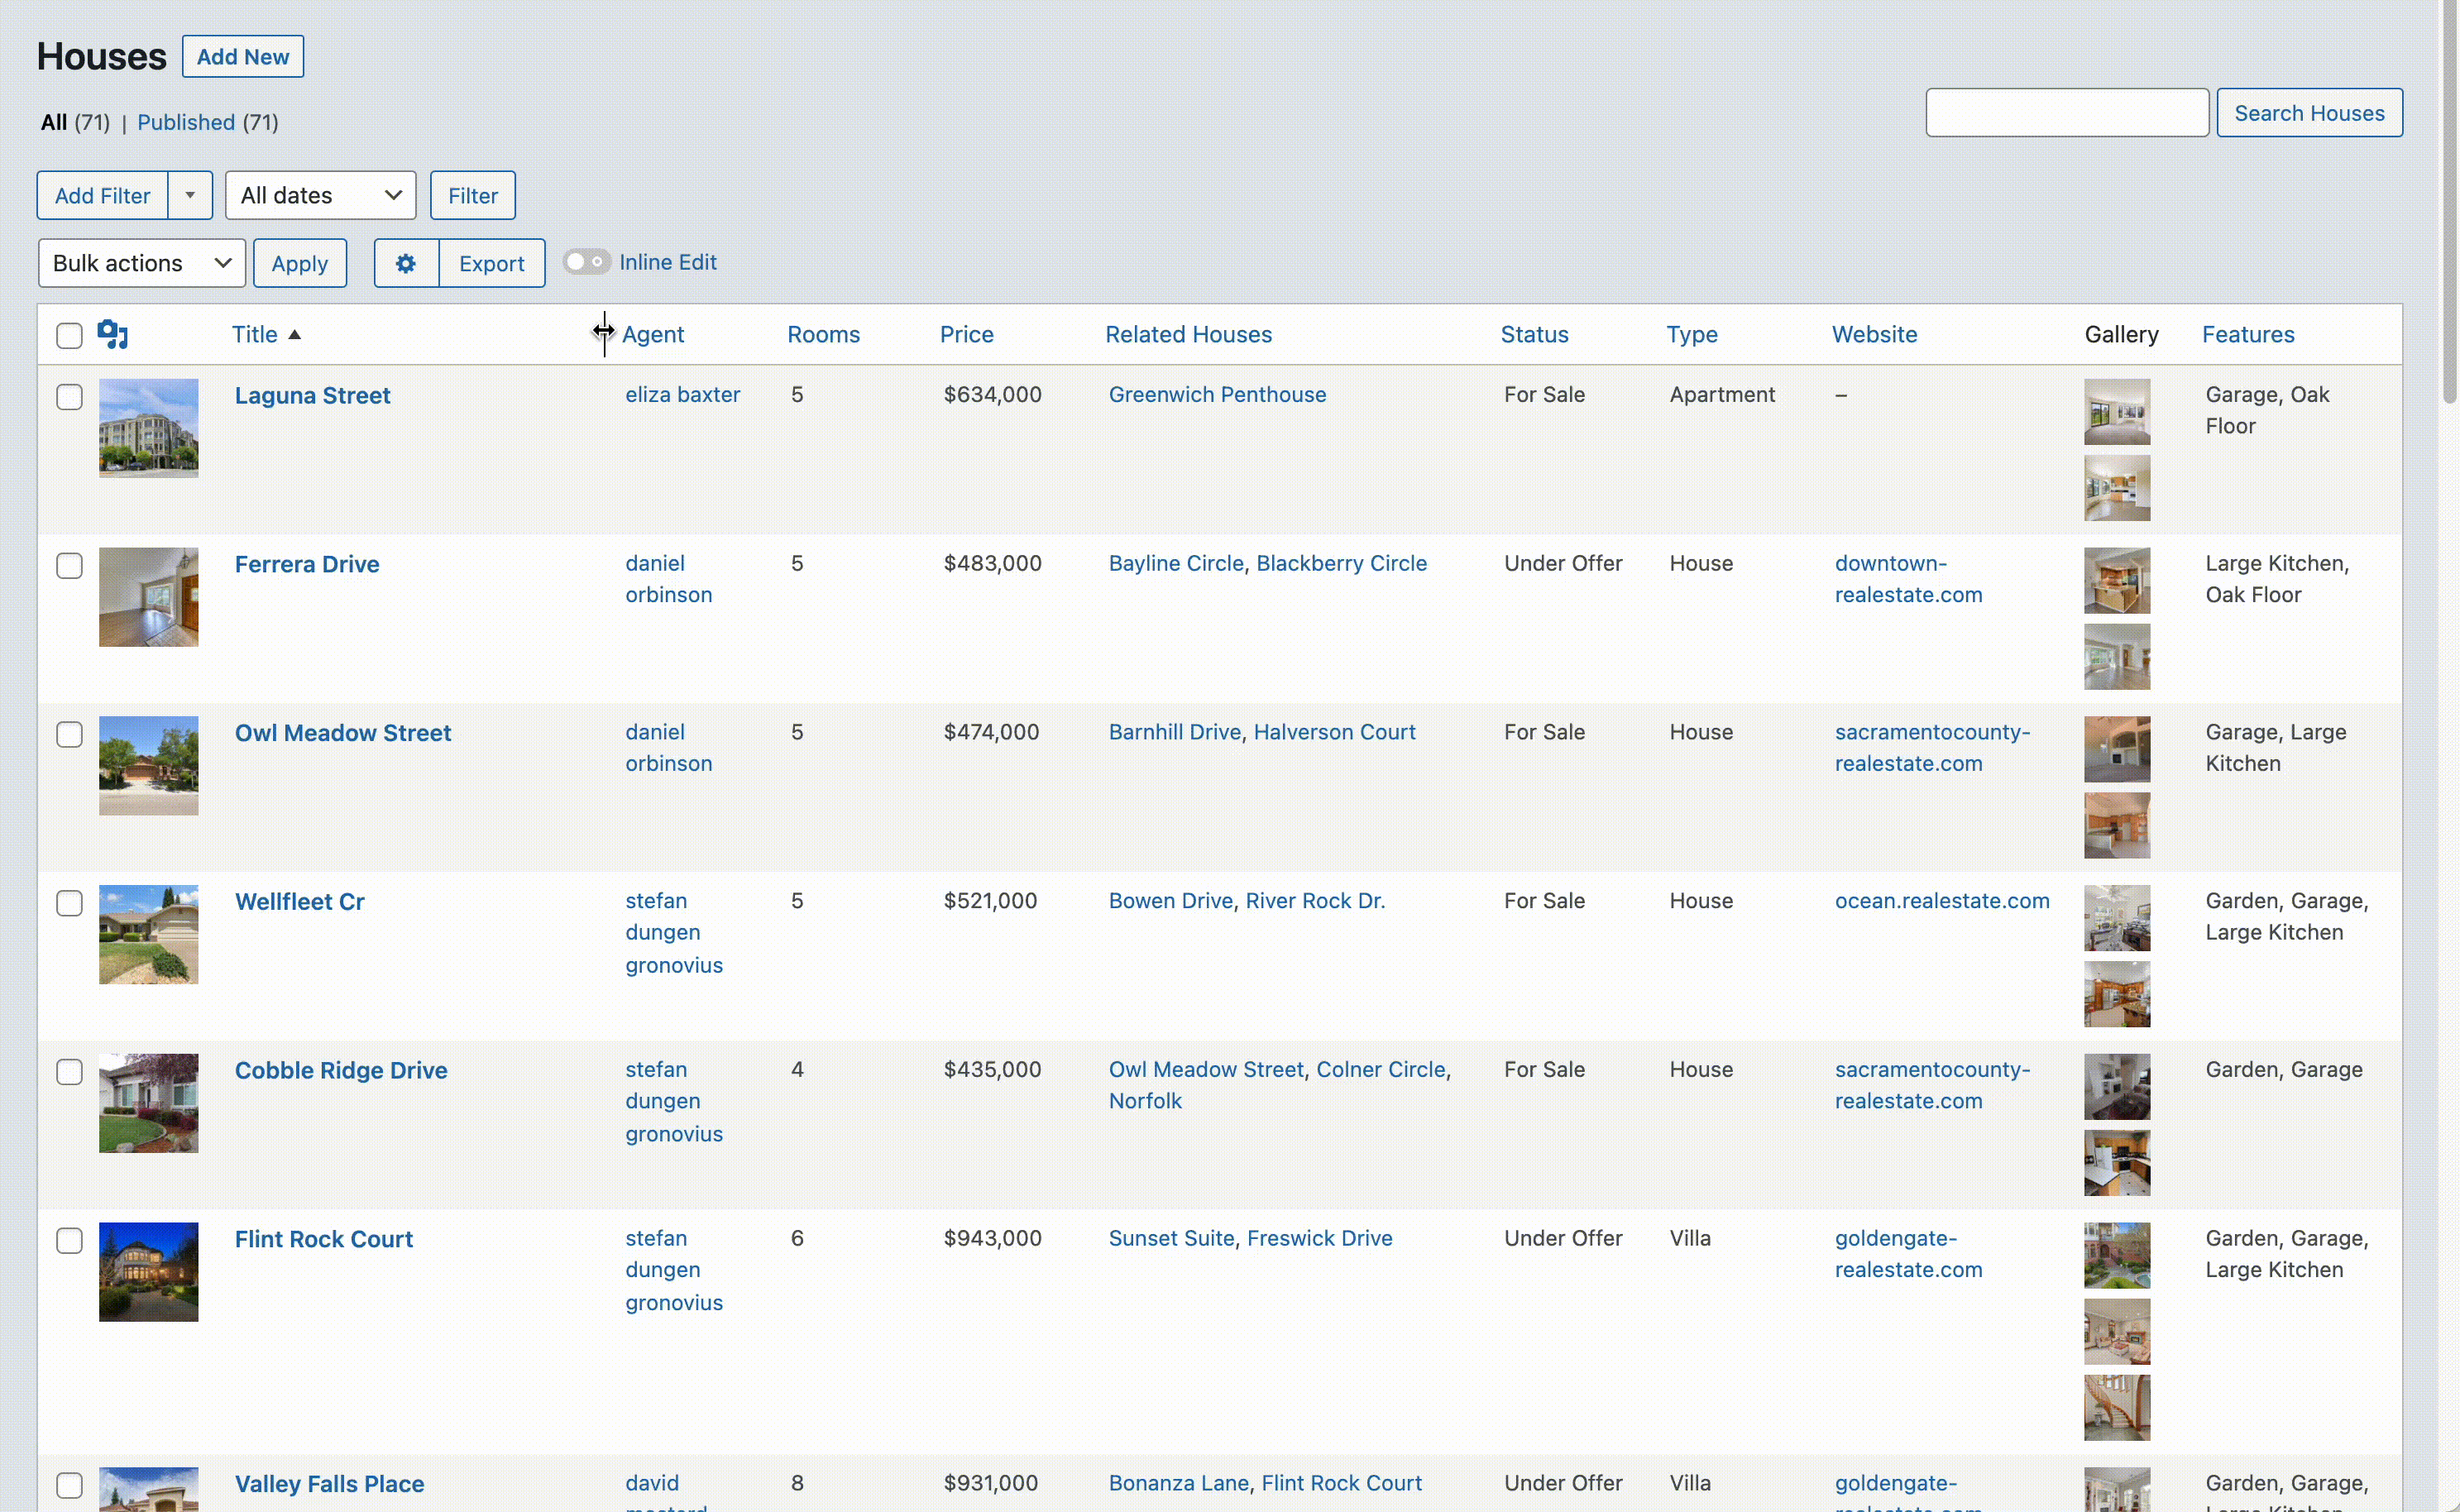The width and height of the screenshot is (2460, 1512).
Task: Click the Laguna Street title link
Action: [313, 394]
